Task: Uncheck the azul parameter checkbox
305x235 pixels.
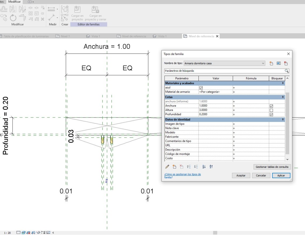Action: (201, 88)
